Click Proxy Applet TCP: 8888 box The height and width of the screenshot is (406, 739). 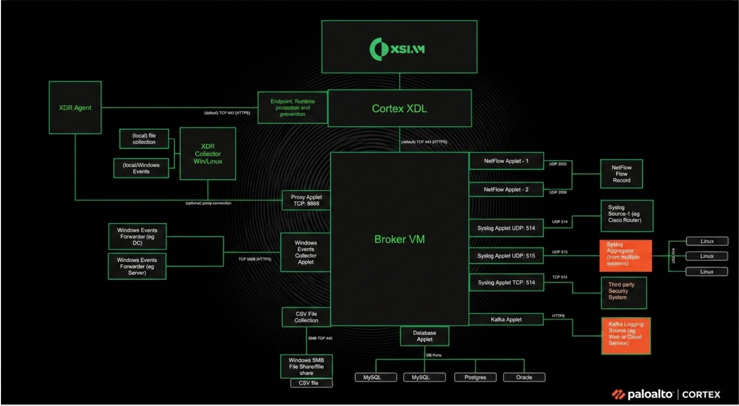tap(306, 200)
